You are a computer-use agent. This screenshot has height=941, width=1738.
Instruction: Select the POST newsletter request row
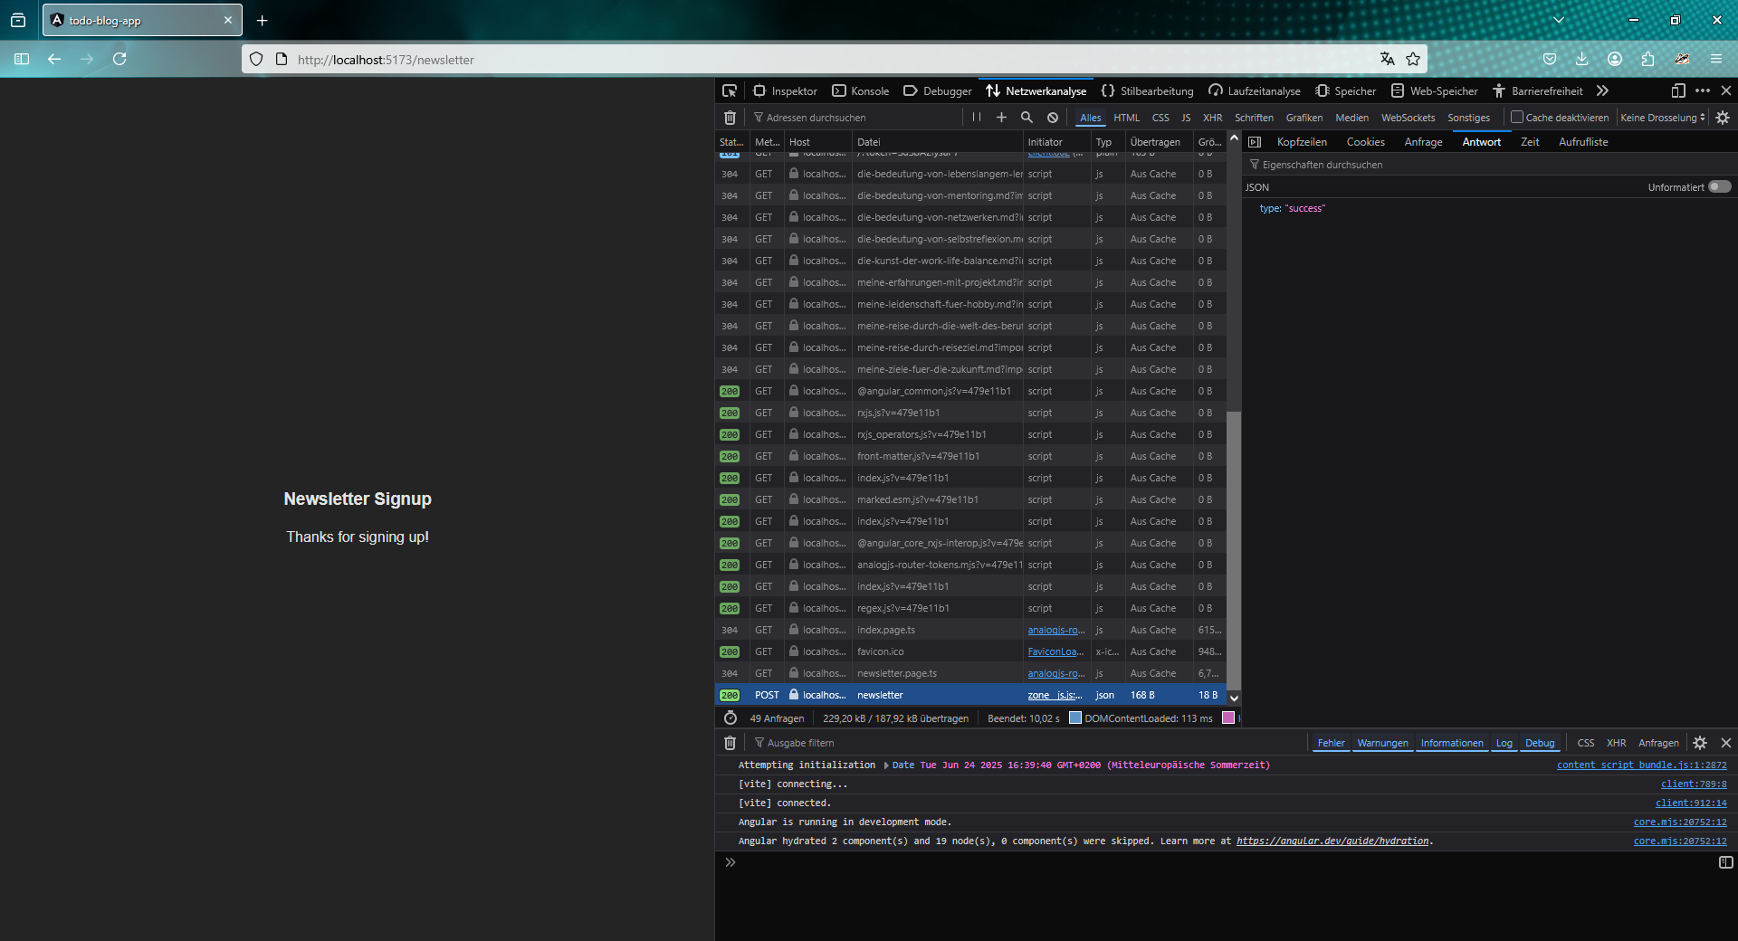click(970, 695)
